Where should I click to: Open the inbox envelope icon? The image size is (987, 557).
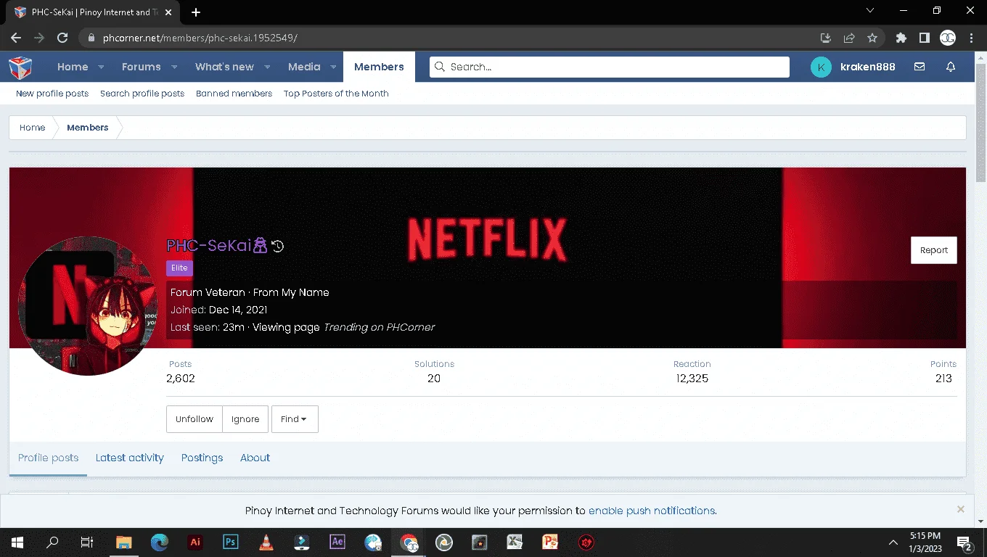(x=920, y=67)
